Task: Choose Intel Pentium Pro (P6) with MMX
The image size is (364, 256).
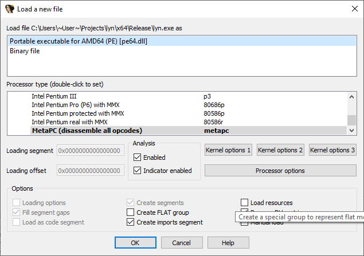Action: pyautogui.click(x=77, y=105)
